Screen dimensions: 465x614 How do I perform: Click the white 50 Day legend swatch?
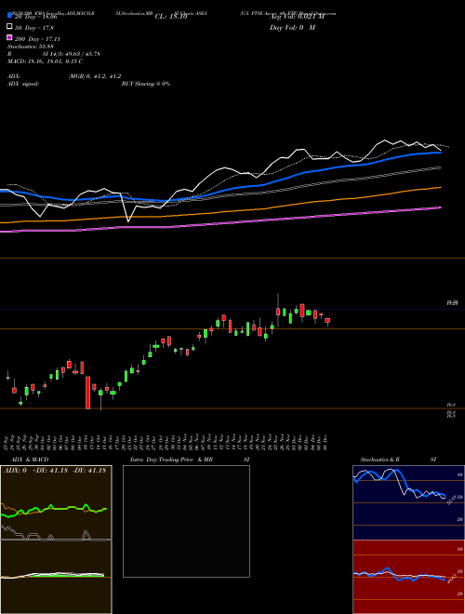click(x=9, y=27)
